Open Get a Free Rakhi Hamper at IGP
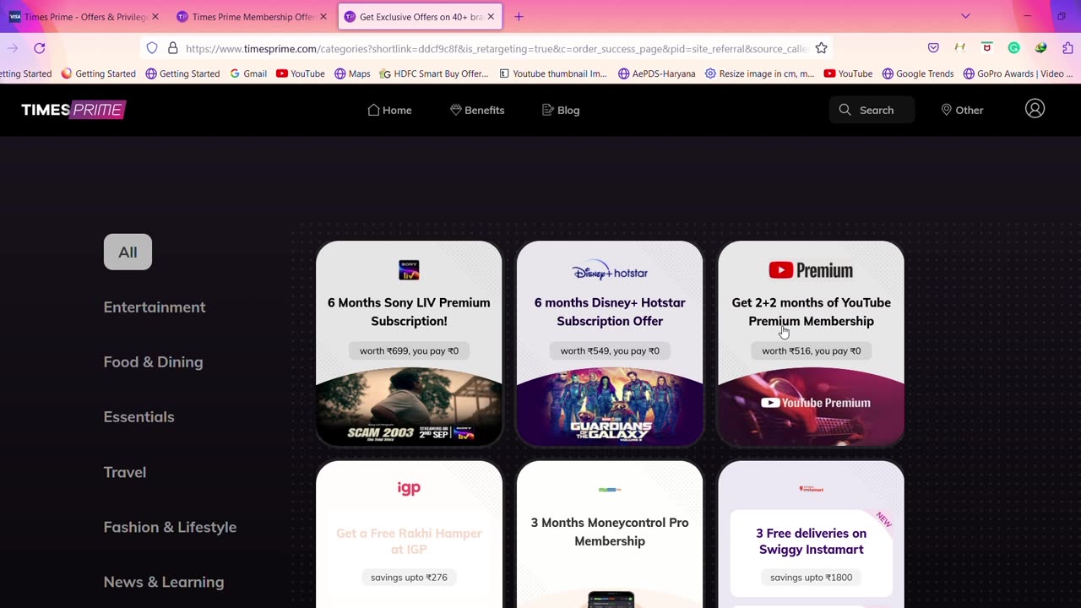 [409, 541]
